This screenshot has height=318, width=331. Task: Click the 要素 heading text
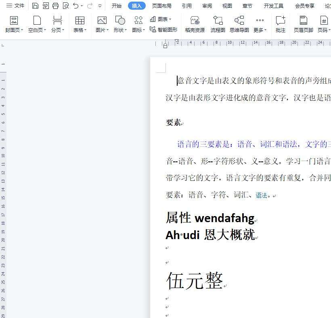click(173, 122)
